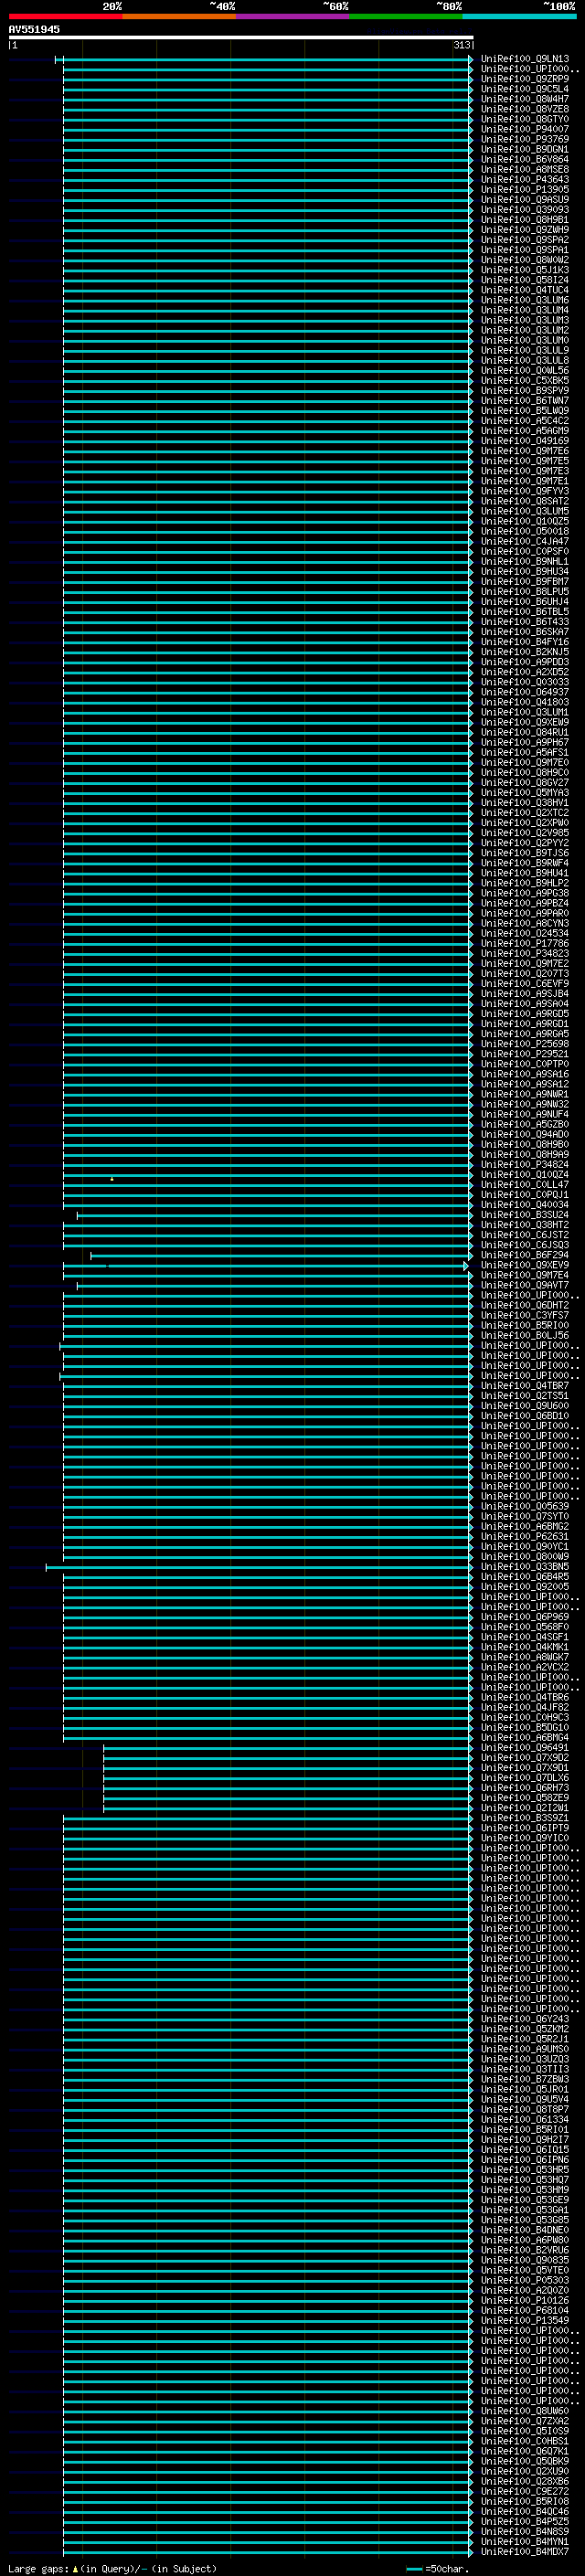585x2576 pixels.
Task: Open hit UniRef100_Q9ZRP9
Action: click(x=525, y=79)
